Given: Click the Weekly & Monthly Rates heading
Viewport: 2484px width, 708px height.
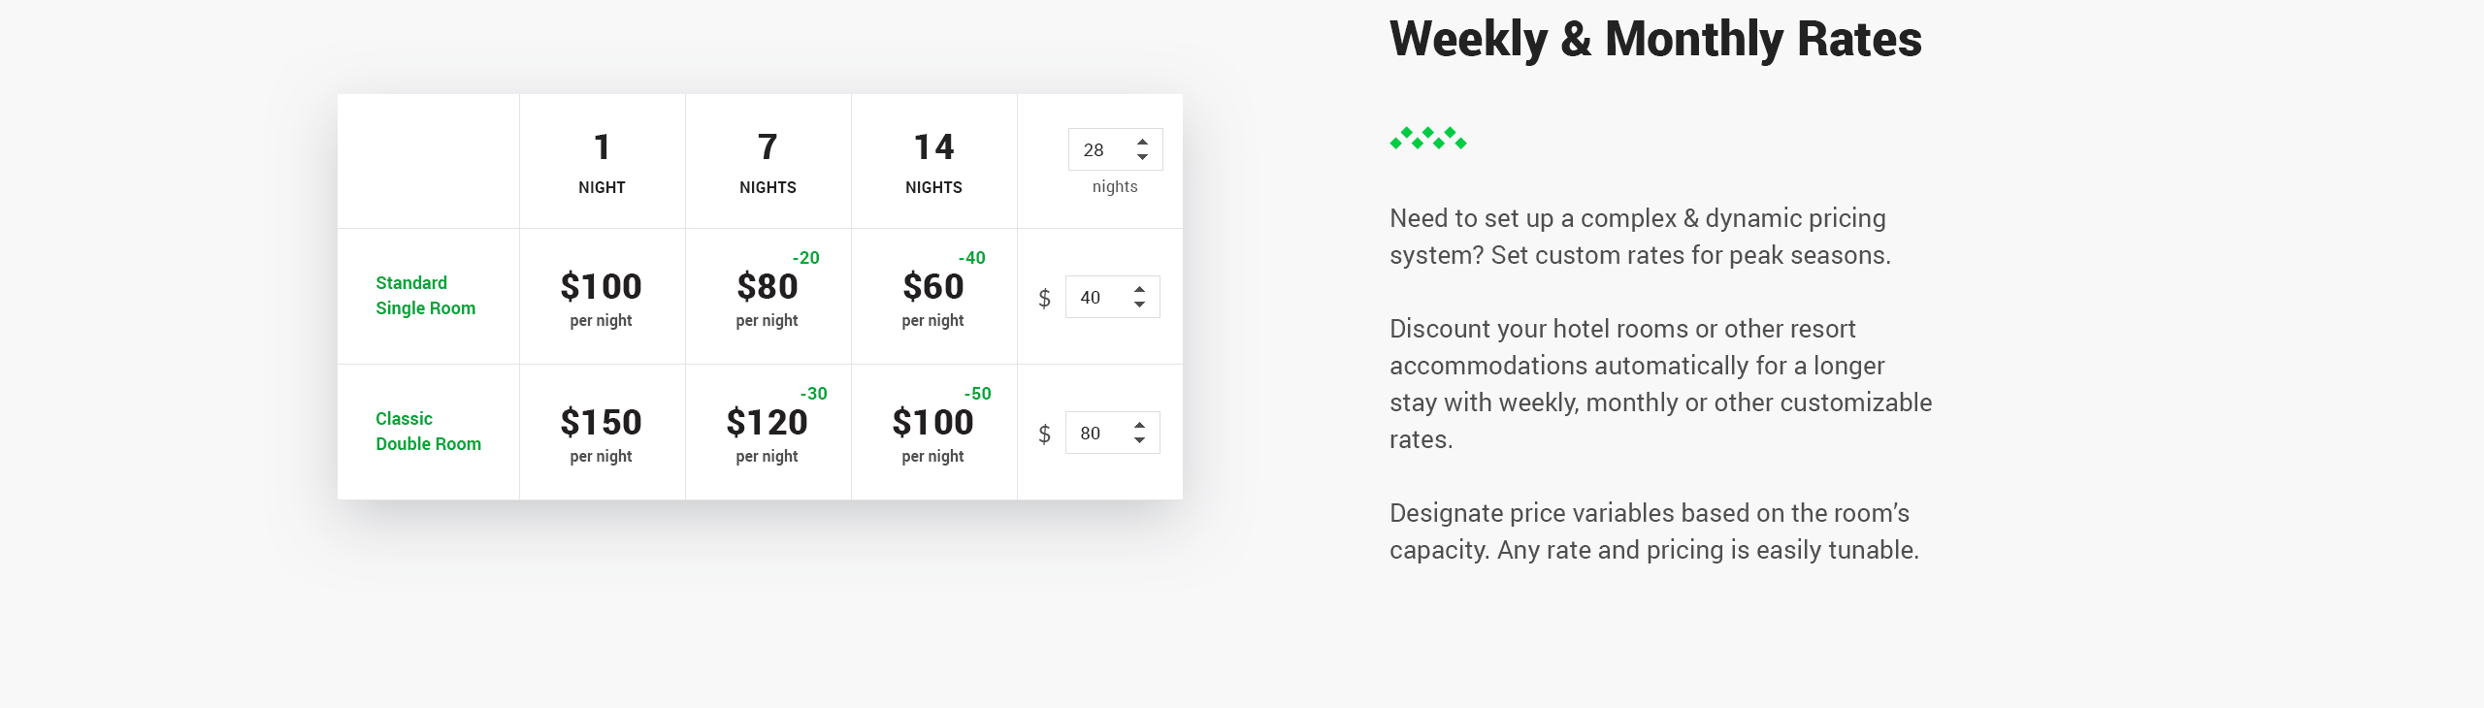Looking at the screenshot, I should pos(1655,39).
